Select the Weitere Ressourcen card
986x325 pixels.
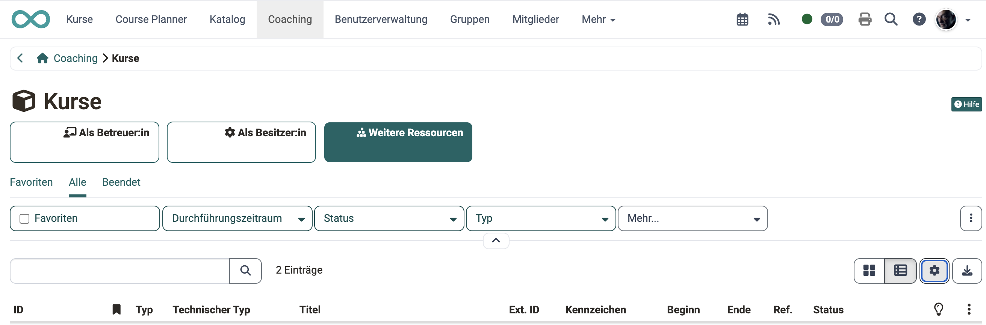tap(398, 142)
